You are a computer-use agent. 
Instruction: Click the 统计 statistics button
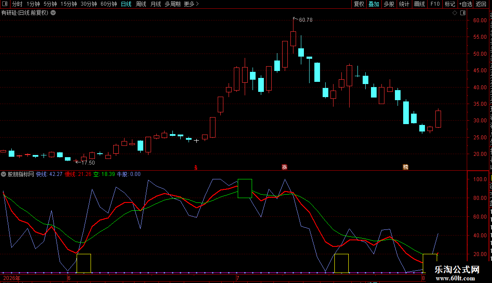[404, 4]
